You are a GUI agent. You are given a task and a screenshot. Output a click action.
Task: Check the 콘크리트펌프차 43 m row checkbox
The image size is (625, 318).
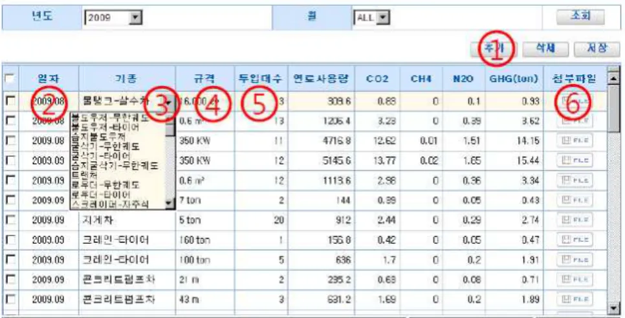coord(10,299)
